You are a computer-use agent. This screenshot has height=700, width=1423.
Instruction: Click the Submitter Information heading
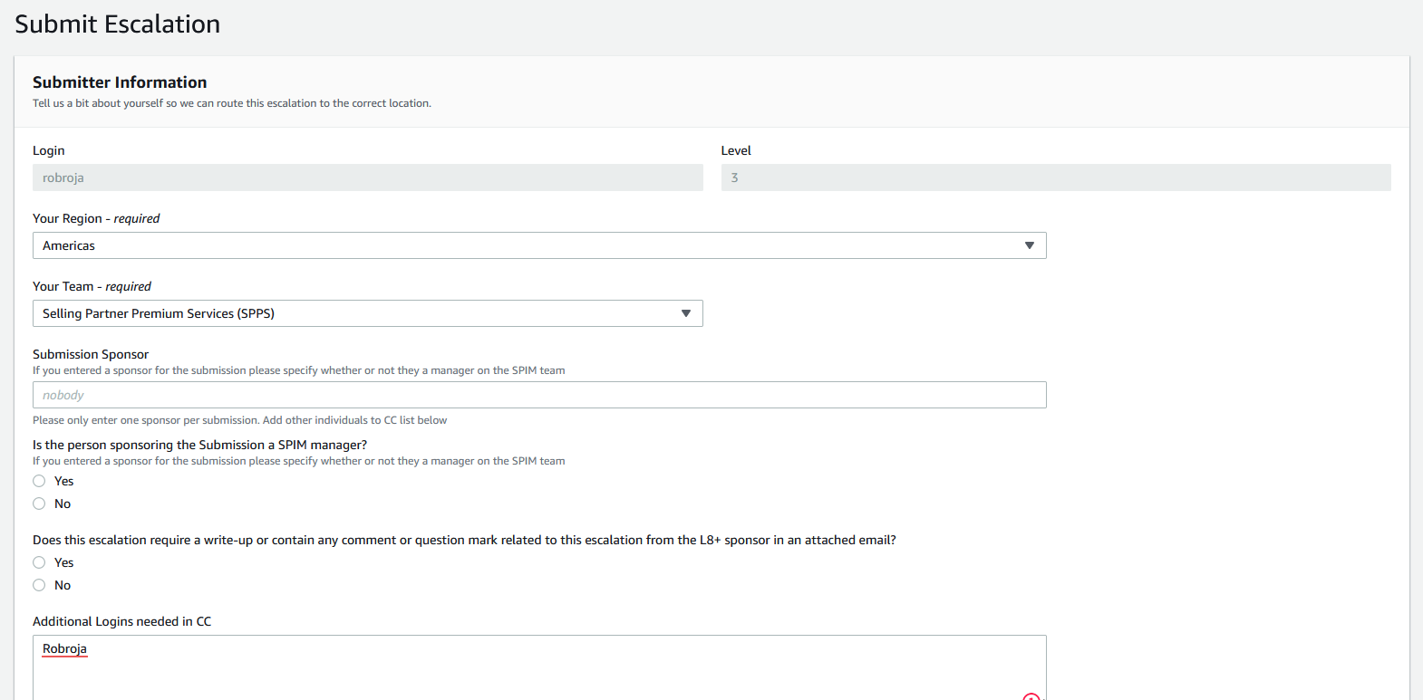coord(120,82)
